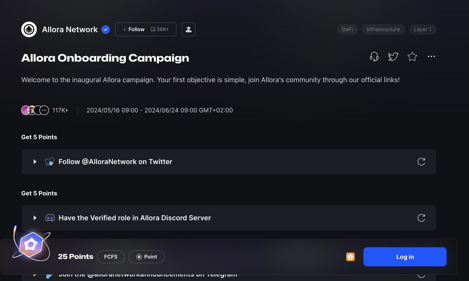Click the Allora Network logo avatar
The width and height of the screenshot is (469, 281).
tap(29, 29)
